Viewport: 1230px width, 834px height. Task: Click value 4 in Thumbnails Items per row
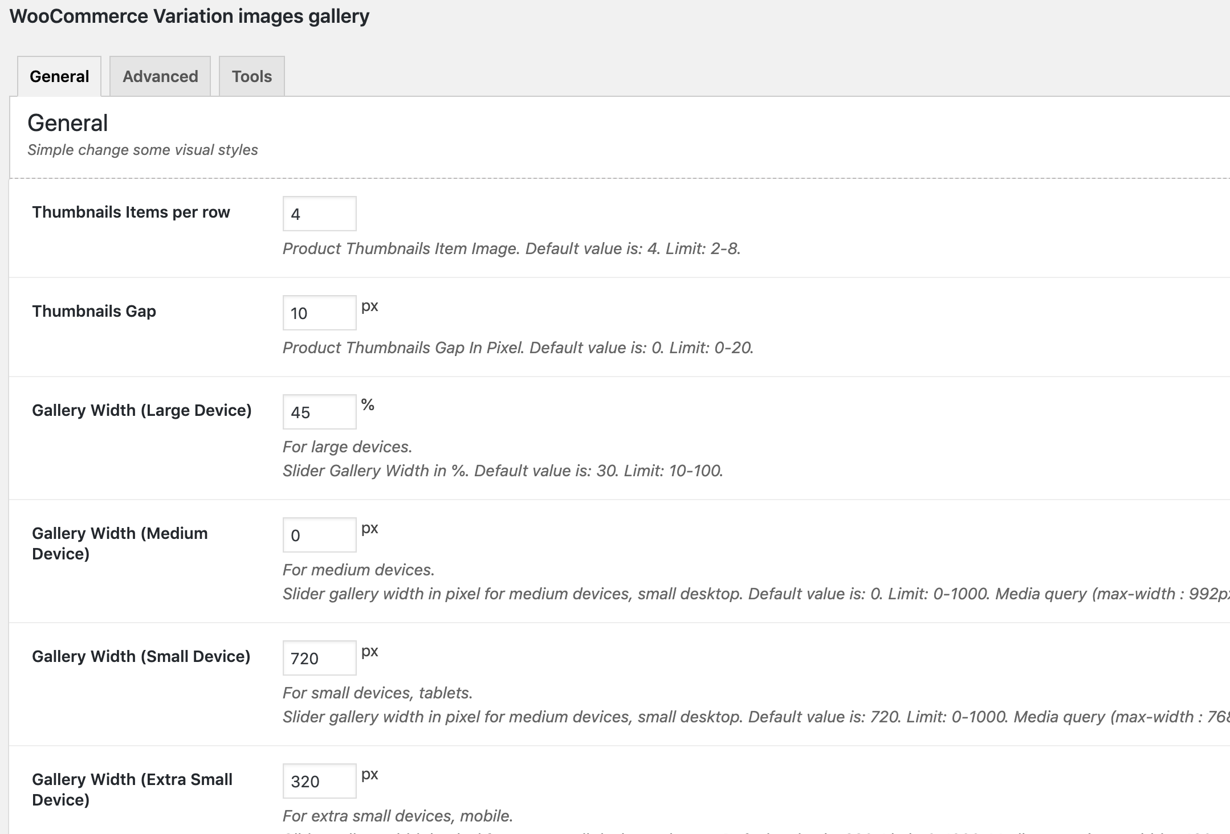(317, 213)
